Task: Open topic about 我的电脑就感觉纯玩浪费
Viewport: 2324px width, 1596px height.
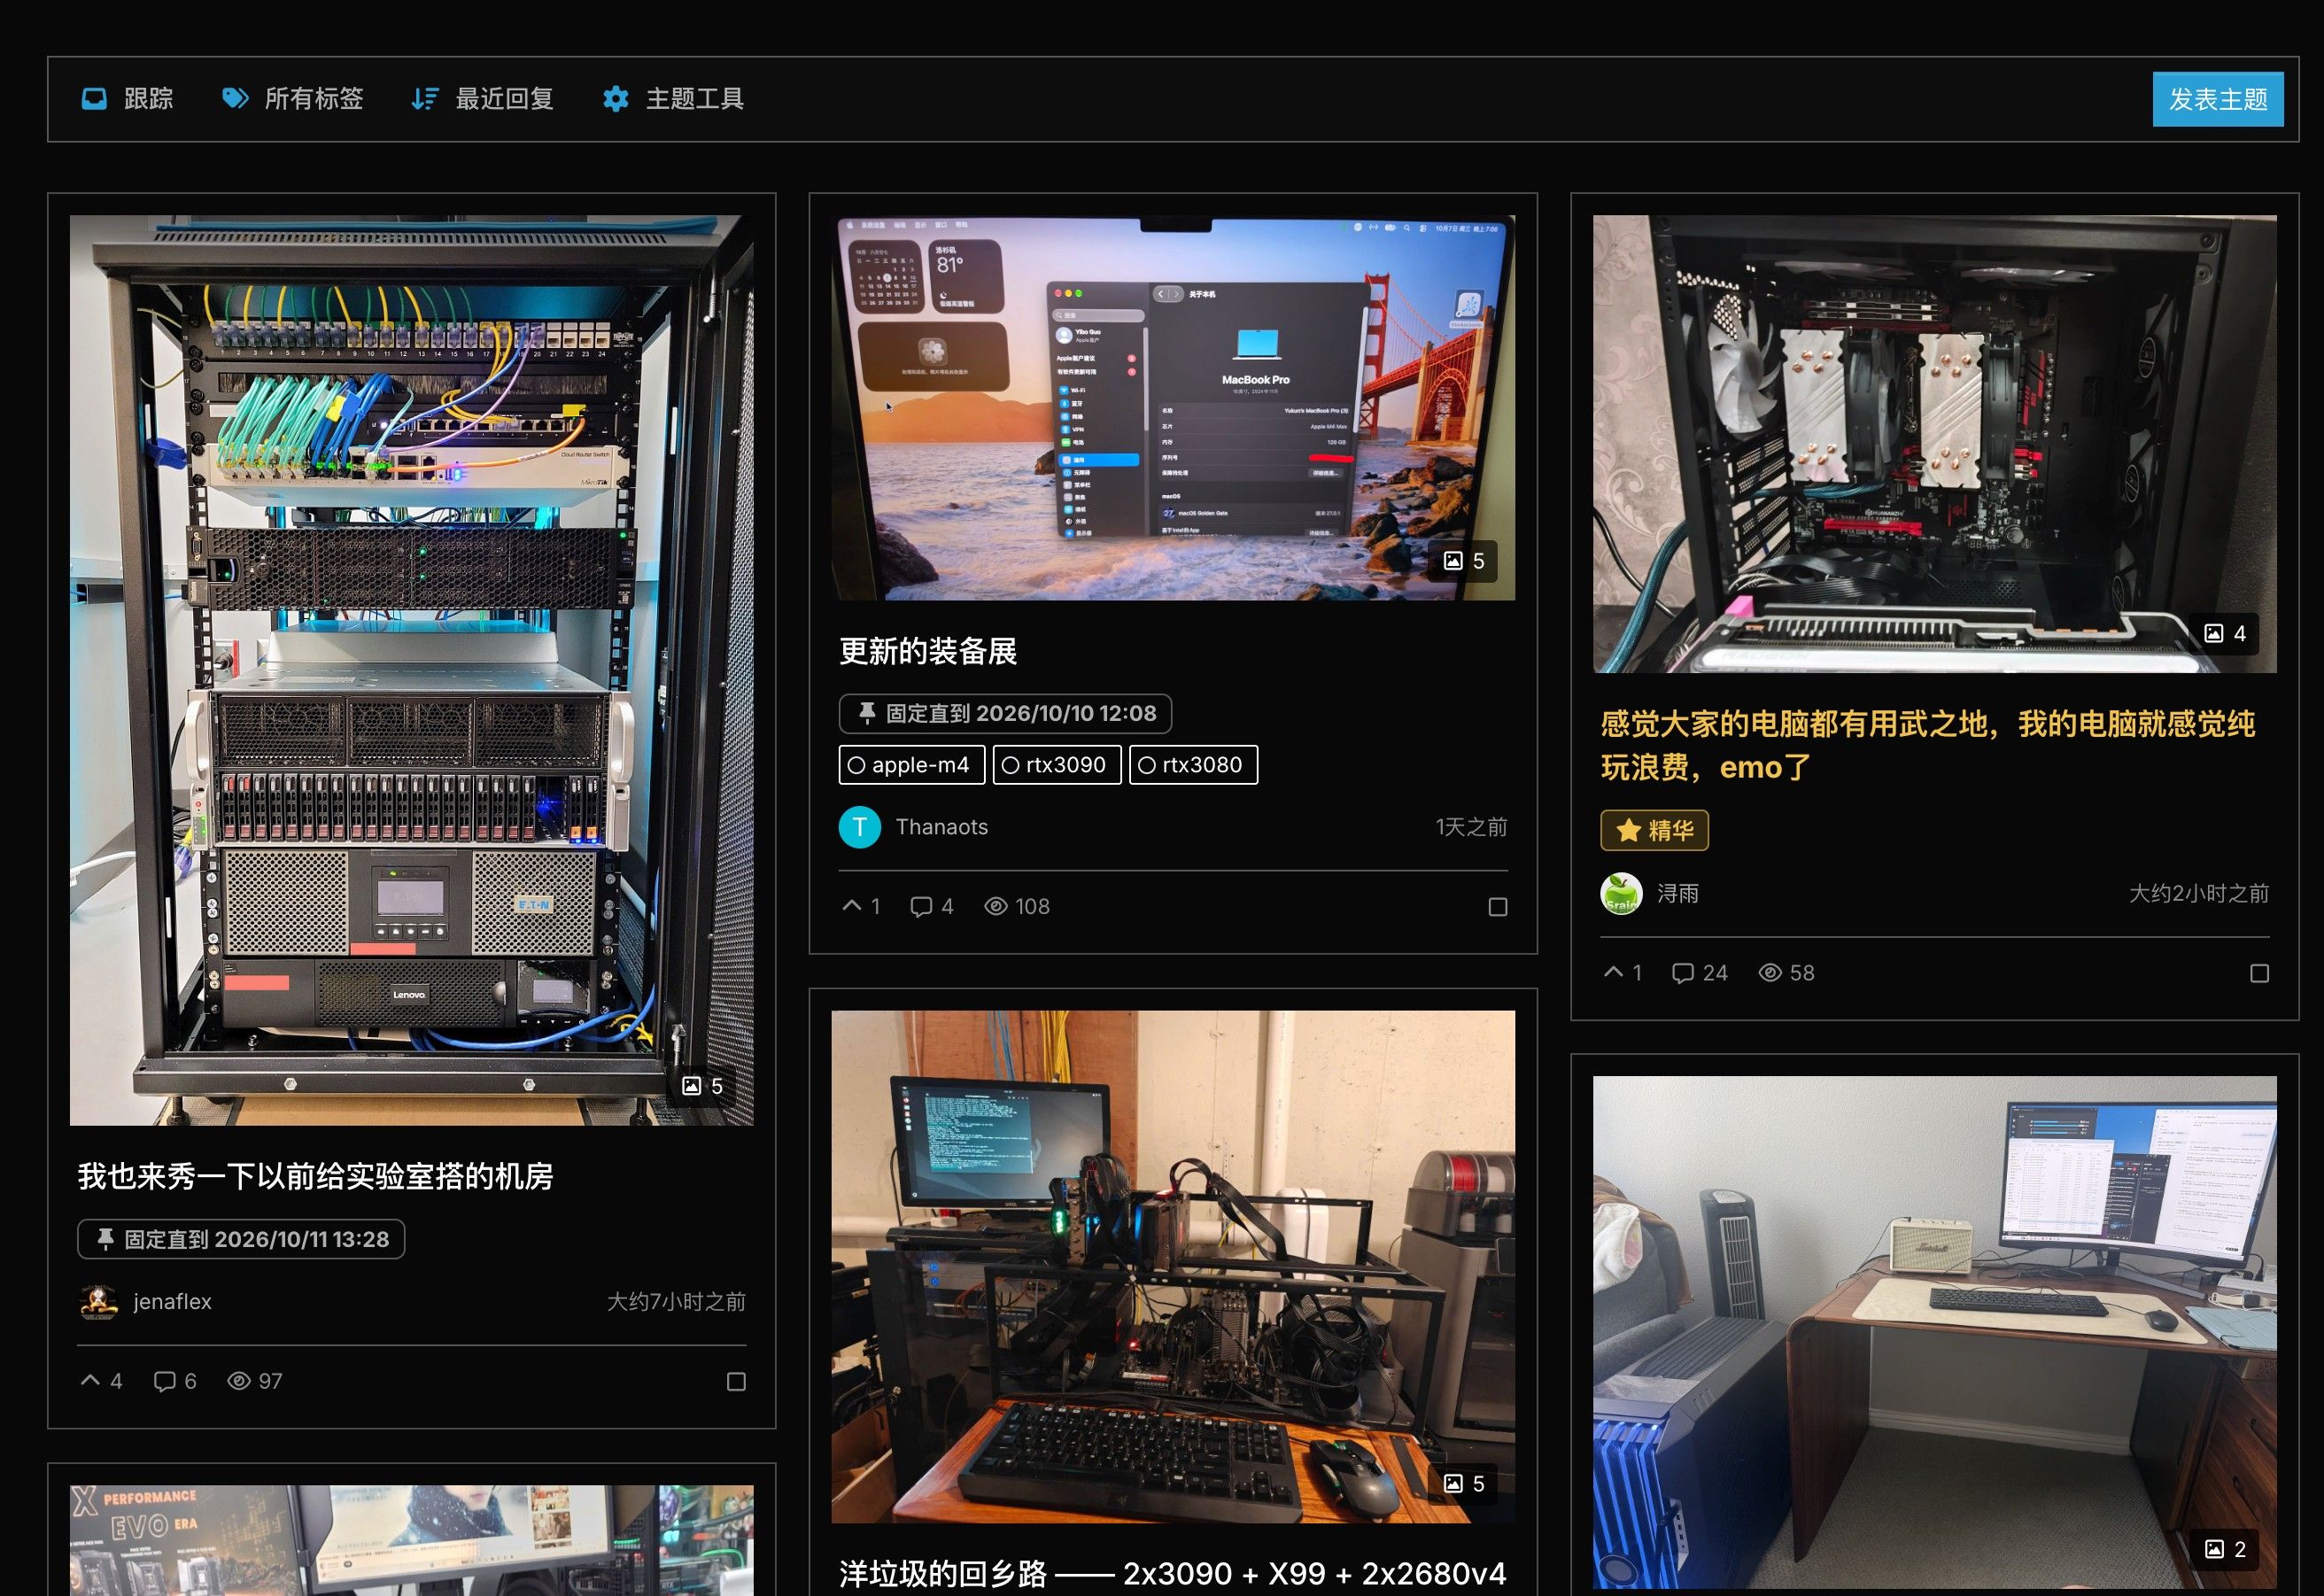Action: coord(1927,745)
